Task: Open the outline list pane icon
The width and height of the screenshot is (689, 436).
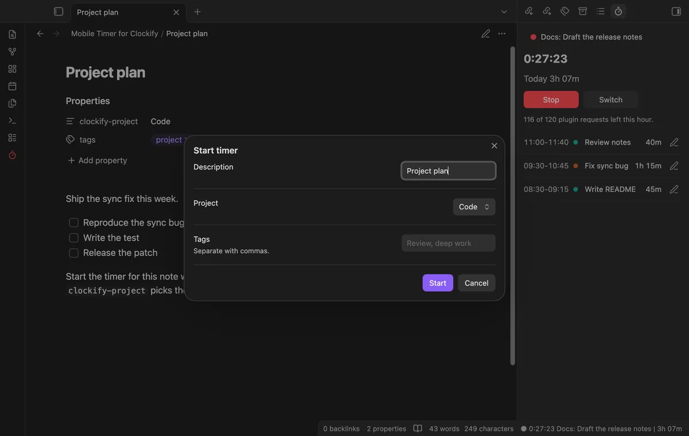Action: coord(601,11)
